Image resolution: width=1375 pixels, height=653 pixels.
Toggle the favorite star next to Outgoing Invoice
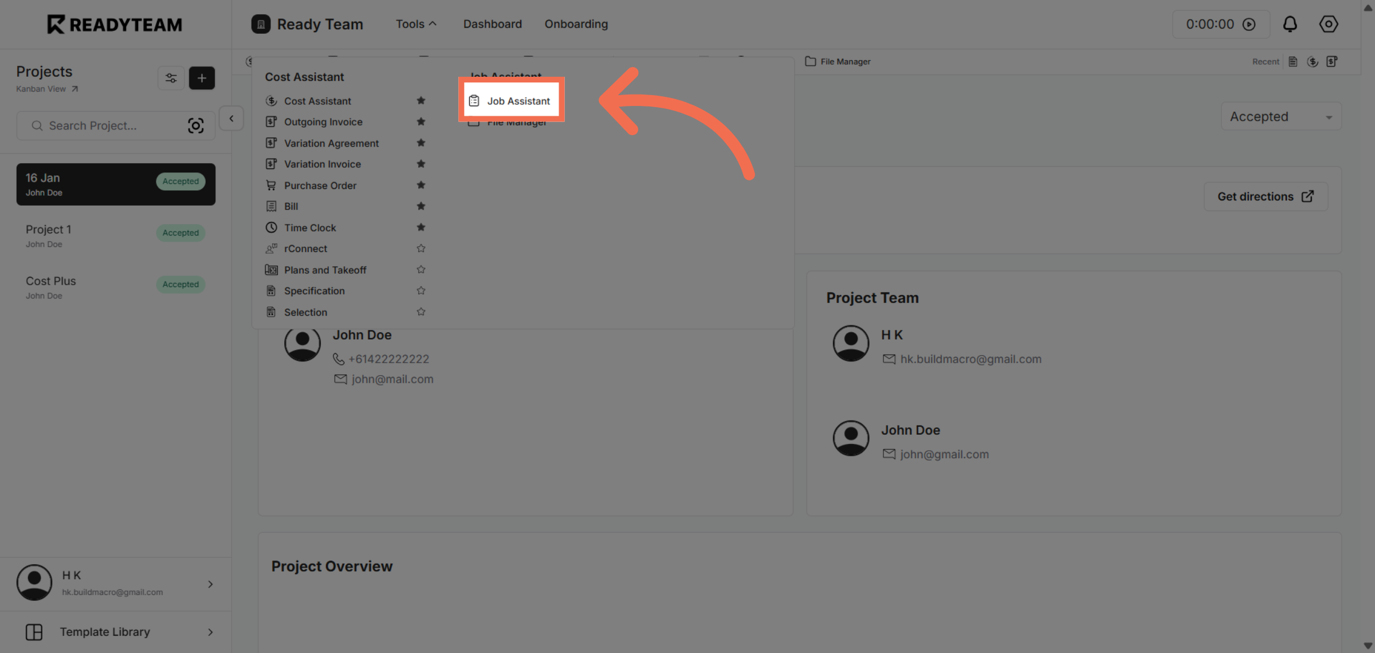(x=421, y=121)
